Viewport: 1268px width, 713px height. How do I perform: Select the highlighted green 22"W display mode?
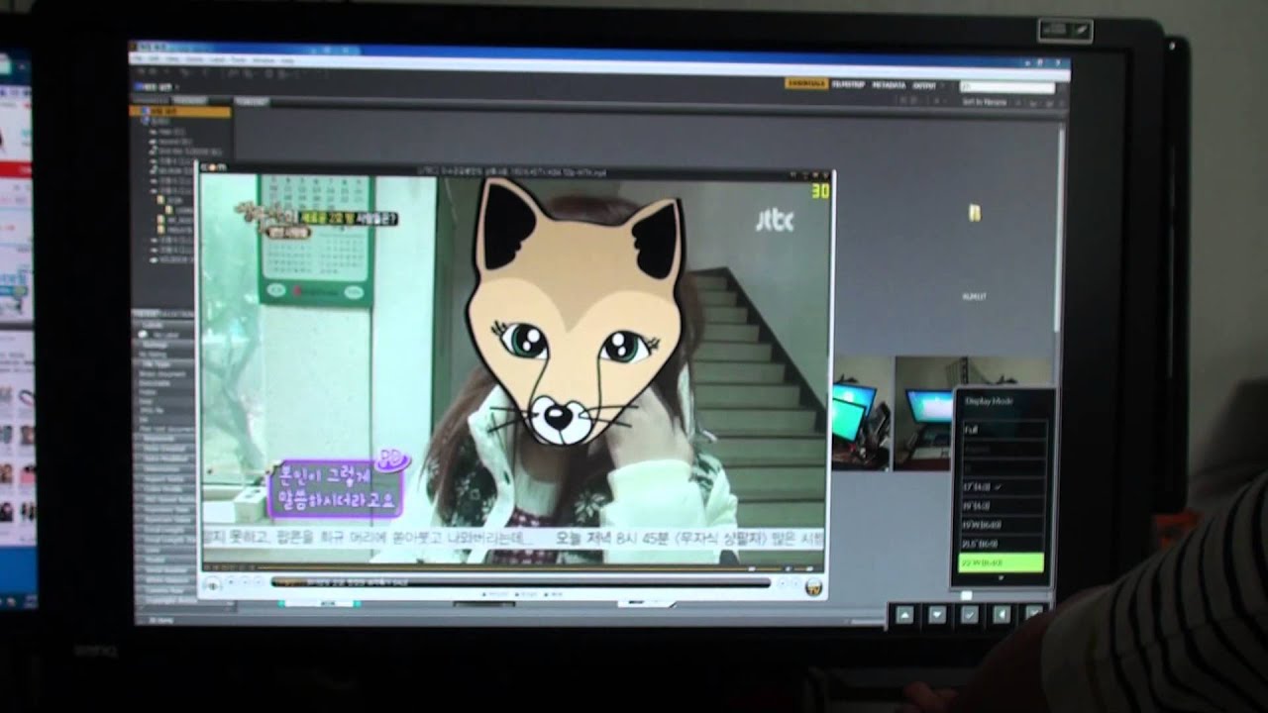pyautogui.click(x=1002, y=563)
